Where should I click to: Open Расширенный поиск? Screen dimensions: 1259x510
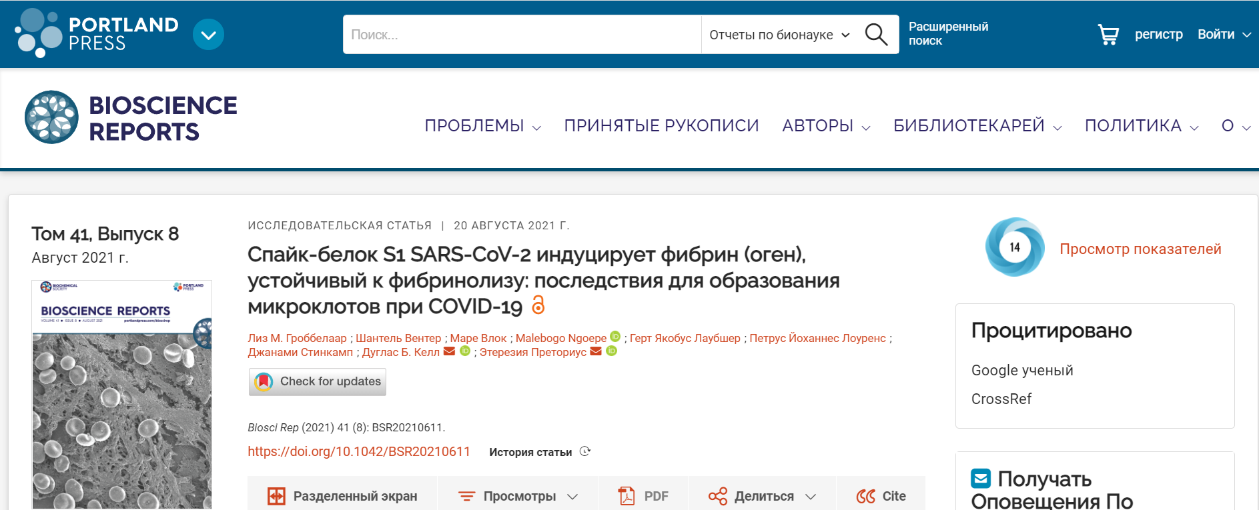[x=948, y=33]
